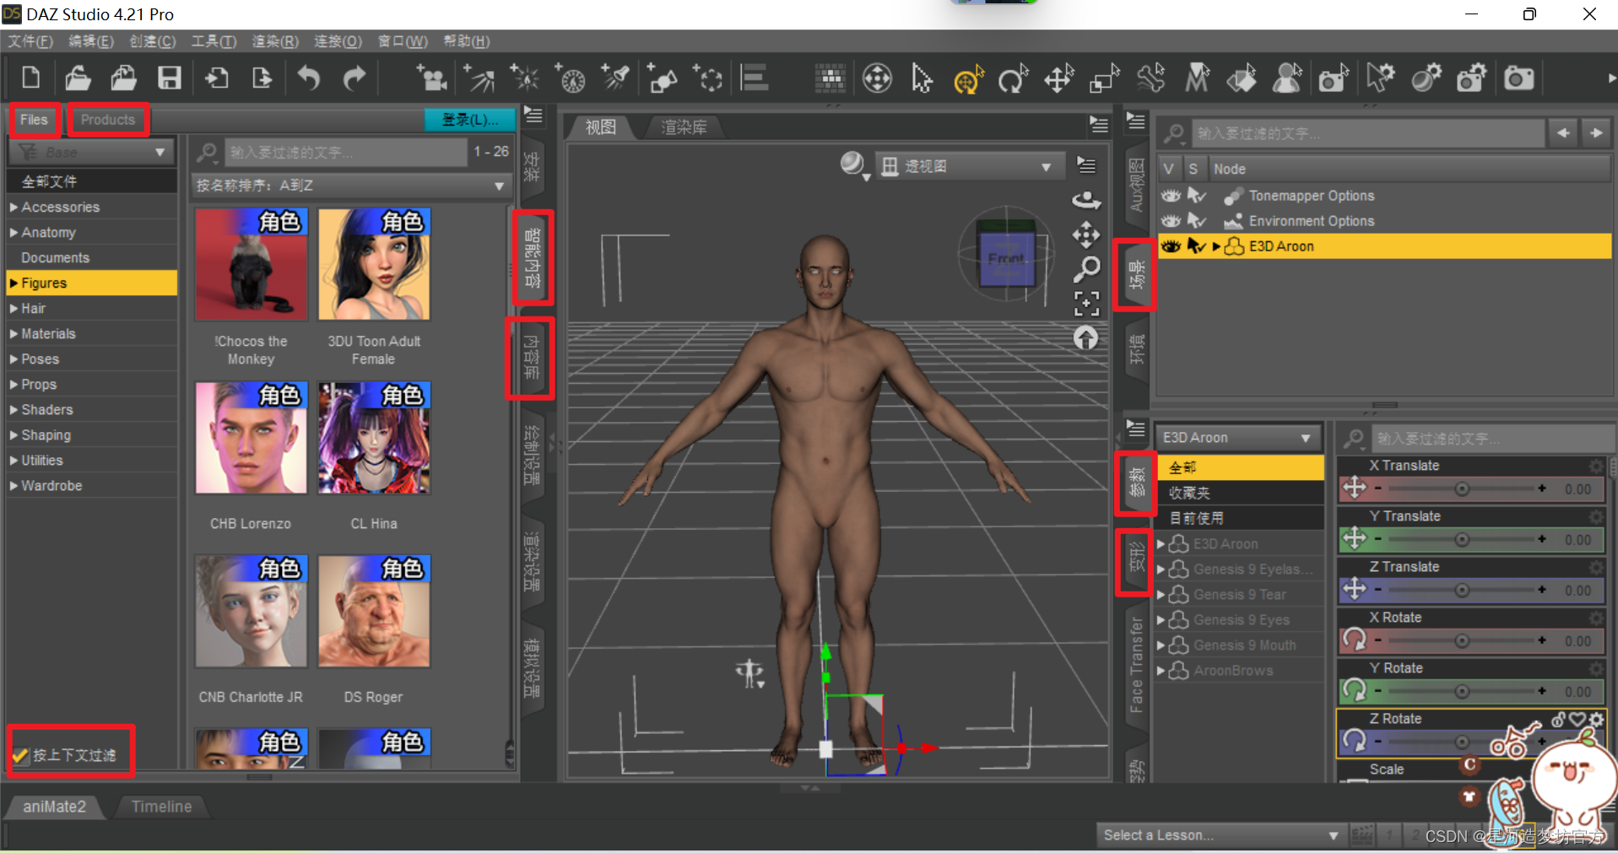
Task: Click the Y Rotate slider
Action: pos(1461,692)
